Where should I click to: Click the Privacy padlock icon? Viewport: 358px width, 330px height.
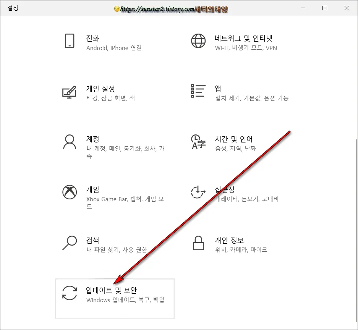point(198,243)
